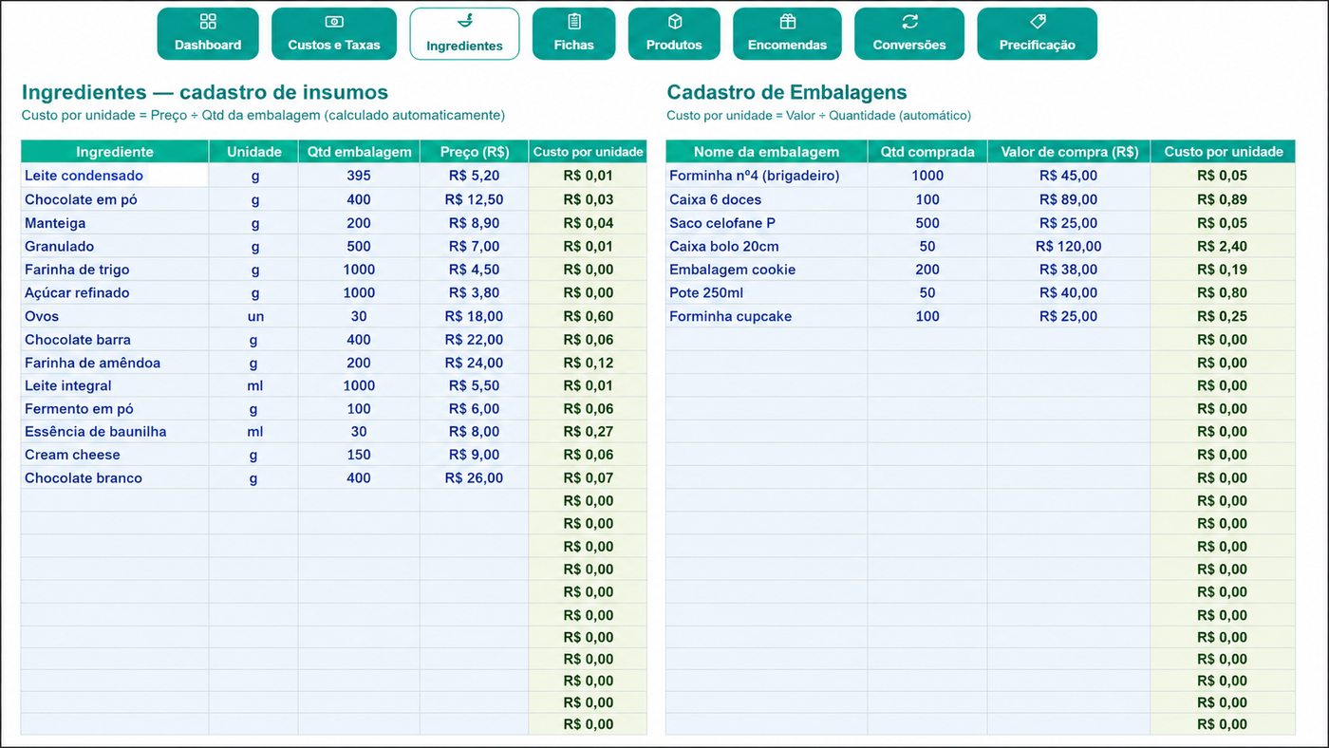Click the banknote icon above Custos e Taxas
This screenshot has height=748, width=1329.
pos(334,22)
